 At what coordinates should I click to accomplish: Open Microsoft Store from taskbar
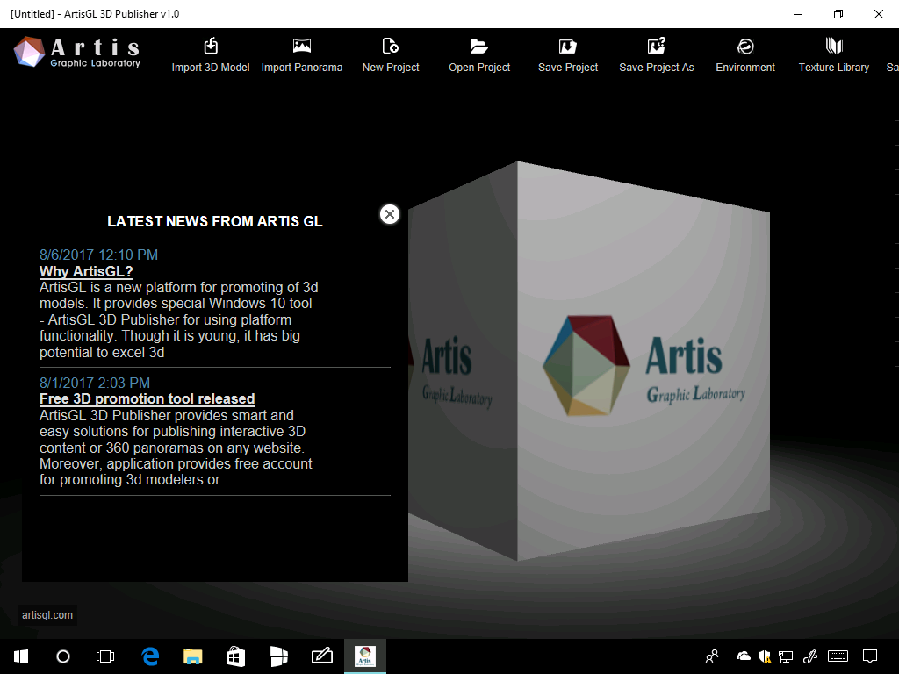(235, 656)
